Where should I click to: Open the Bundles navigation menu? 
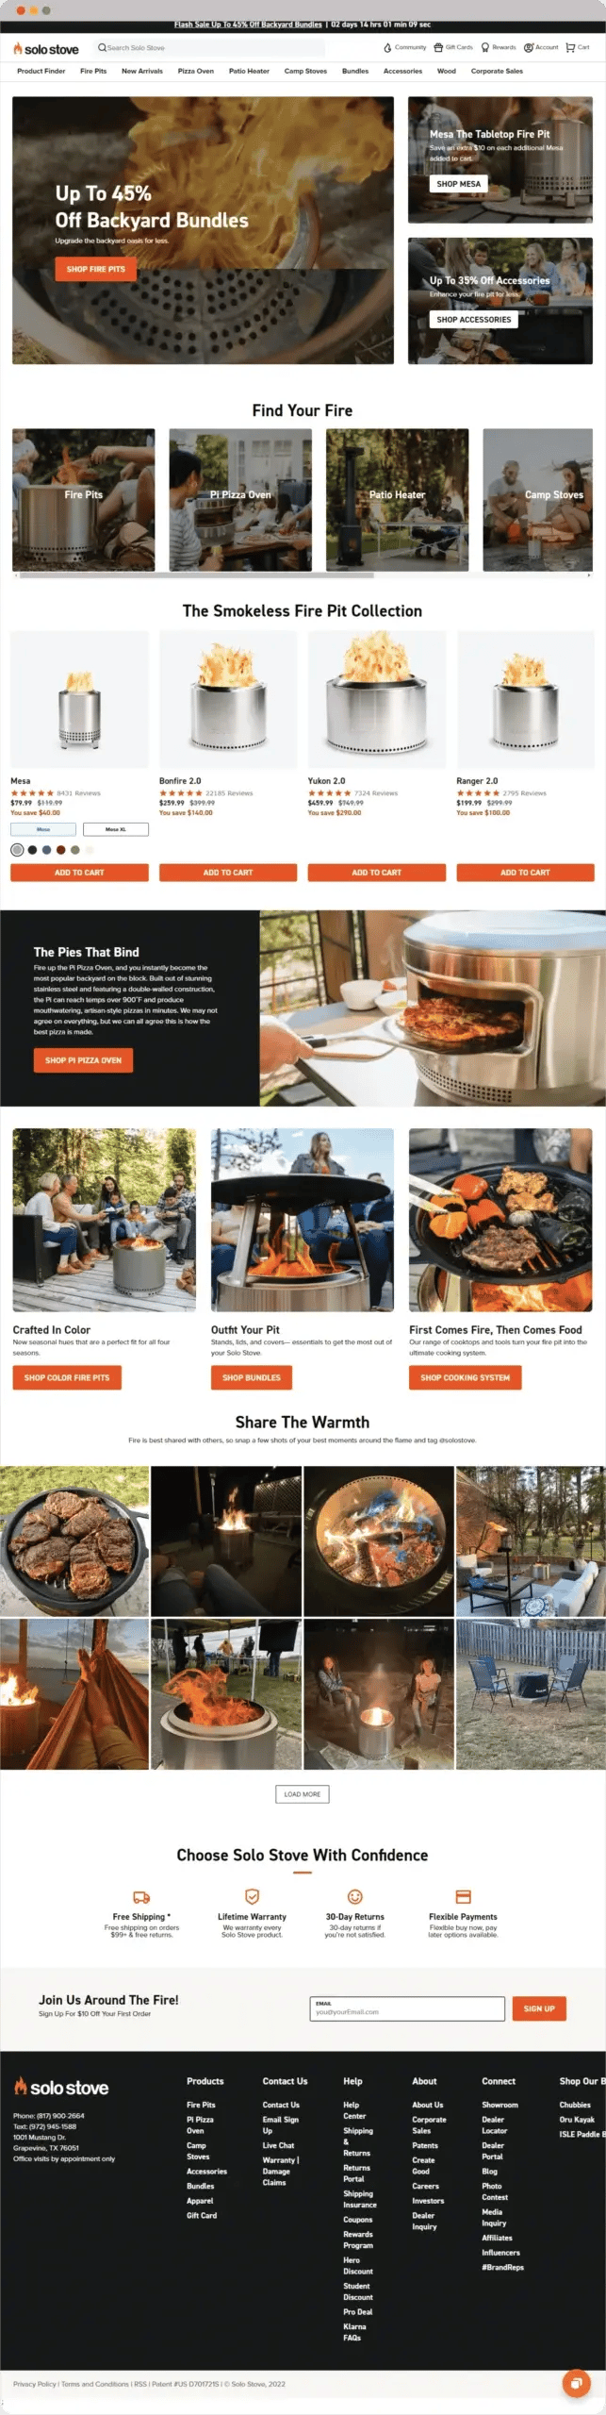[x=355, y=71]
